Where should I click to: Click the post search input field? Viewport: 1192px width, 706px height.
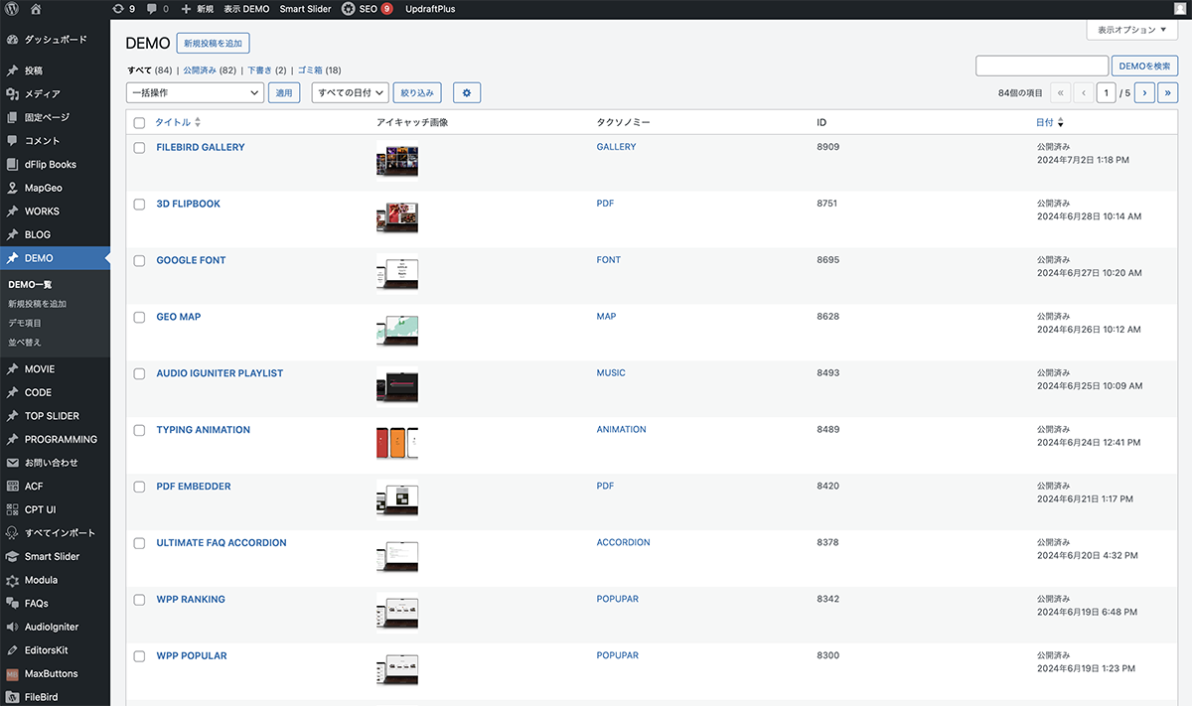click(x=1041, y=66)
